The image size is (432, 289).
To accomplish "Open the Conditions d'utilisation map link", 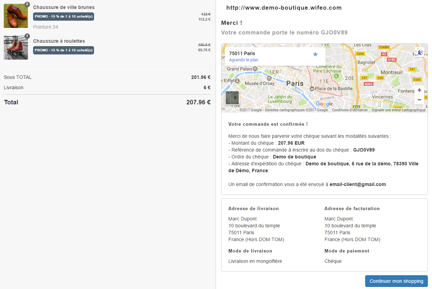I will click(x=350, y=110).
